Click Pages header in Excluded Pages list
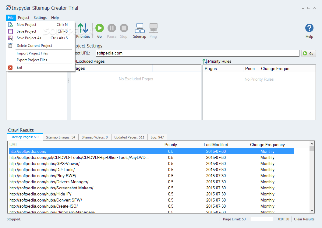The width and height of the screenshot is (322, 228). tap(112, 68)
